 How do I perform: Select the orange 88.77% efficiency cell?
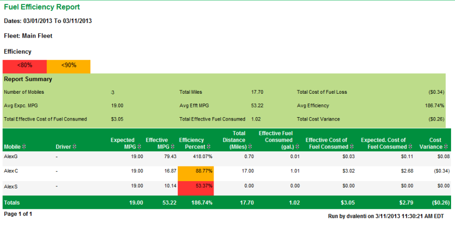[x=196, y=174]
